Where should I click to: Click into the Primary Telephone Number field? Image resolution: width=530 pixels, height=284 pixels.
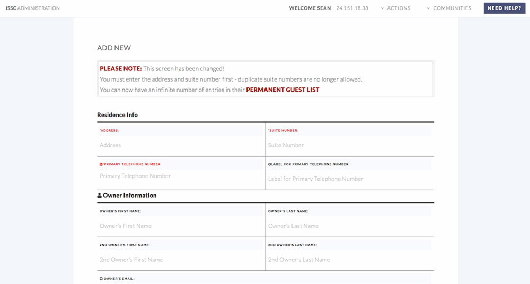tap(180, 176)
